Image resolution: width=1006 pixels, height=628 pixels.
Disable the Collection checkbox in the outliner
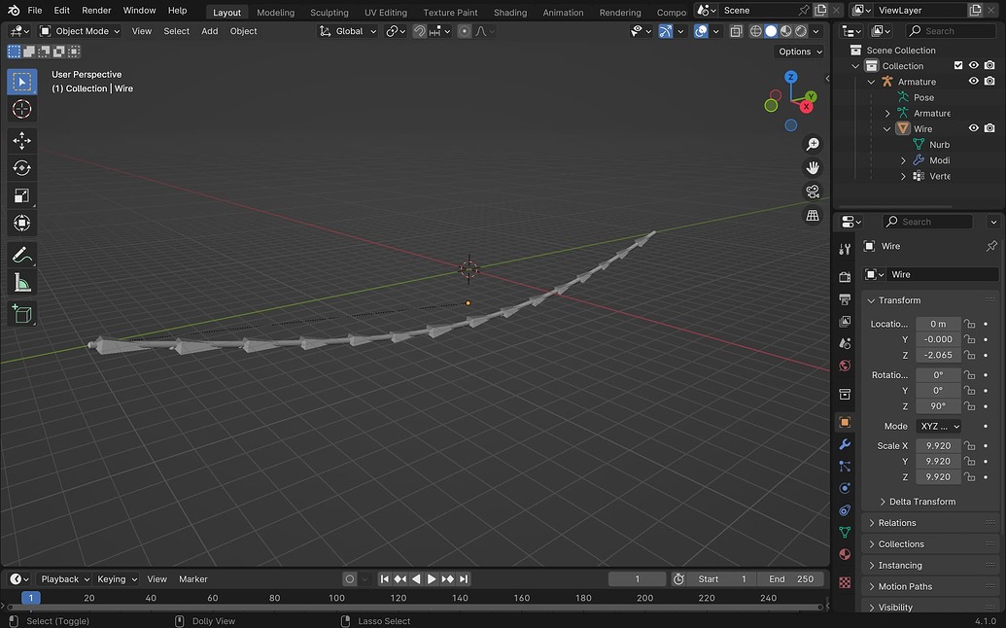click(x=958, y=65)
